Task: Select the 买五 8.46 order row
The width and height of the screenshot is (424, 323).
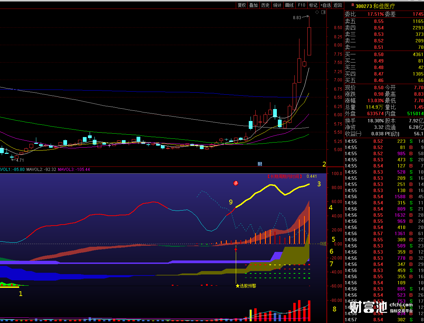Action: [384, 80]
